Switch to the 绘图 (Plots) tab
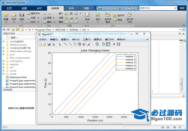Viewport: 188px width, 131px height. pos(24,8)
